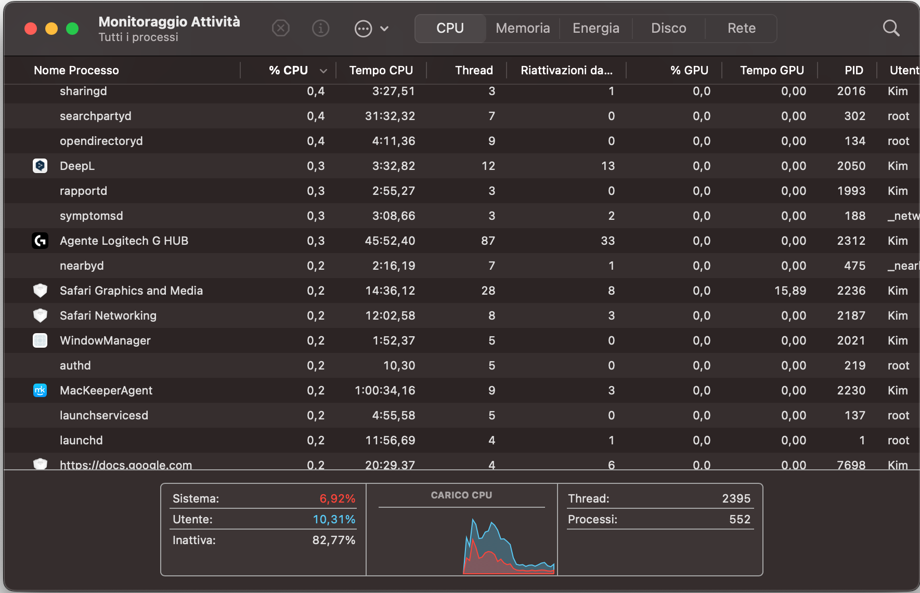Select the Safari Networking process name

(x=108, y=315)
